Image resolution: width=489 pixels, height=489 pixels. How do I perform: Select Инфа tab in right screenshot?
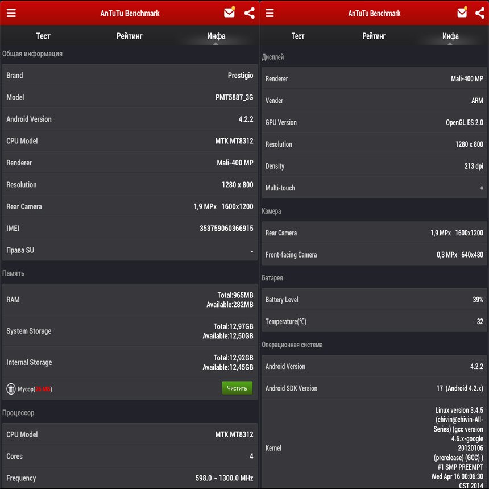(450, 36)
